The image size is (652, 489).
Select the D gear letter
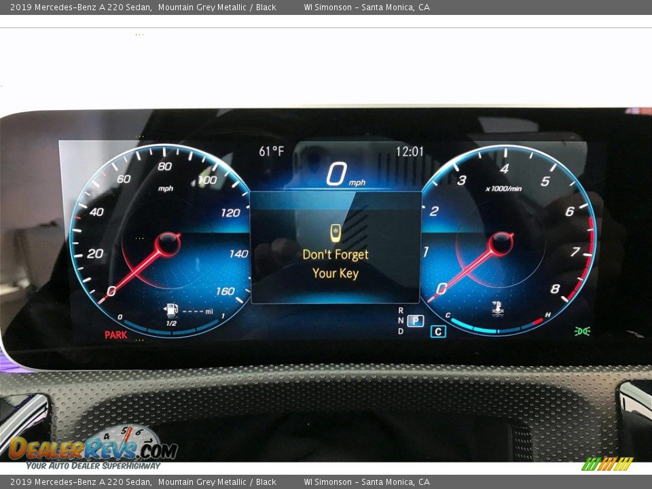(401, 331)
